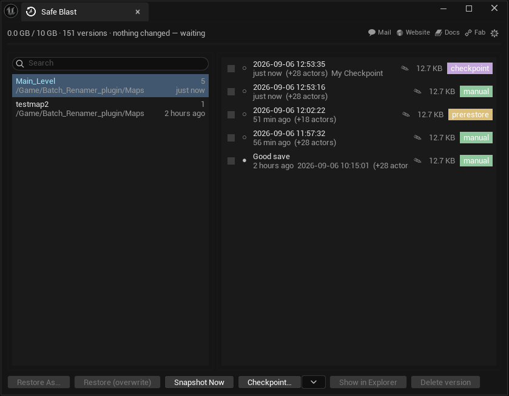Check the 12:02:22 prerestore version checkbox
The width and height of the screenshot is (509, 396).
pyautogui.click(x=231, y=115)
